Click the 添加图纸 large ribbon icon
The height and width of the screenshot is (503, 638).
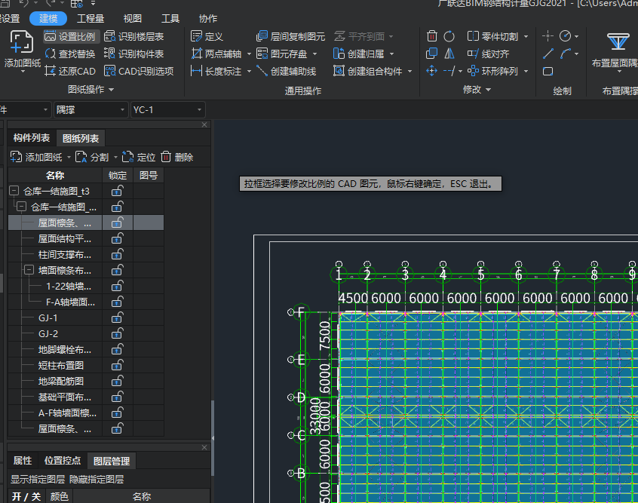pos(22,42)
